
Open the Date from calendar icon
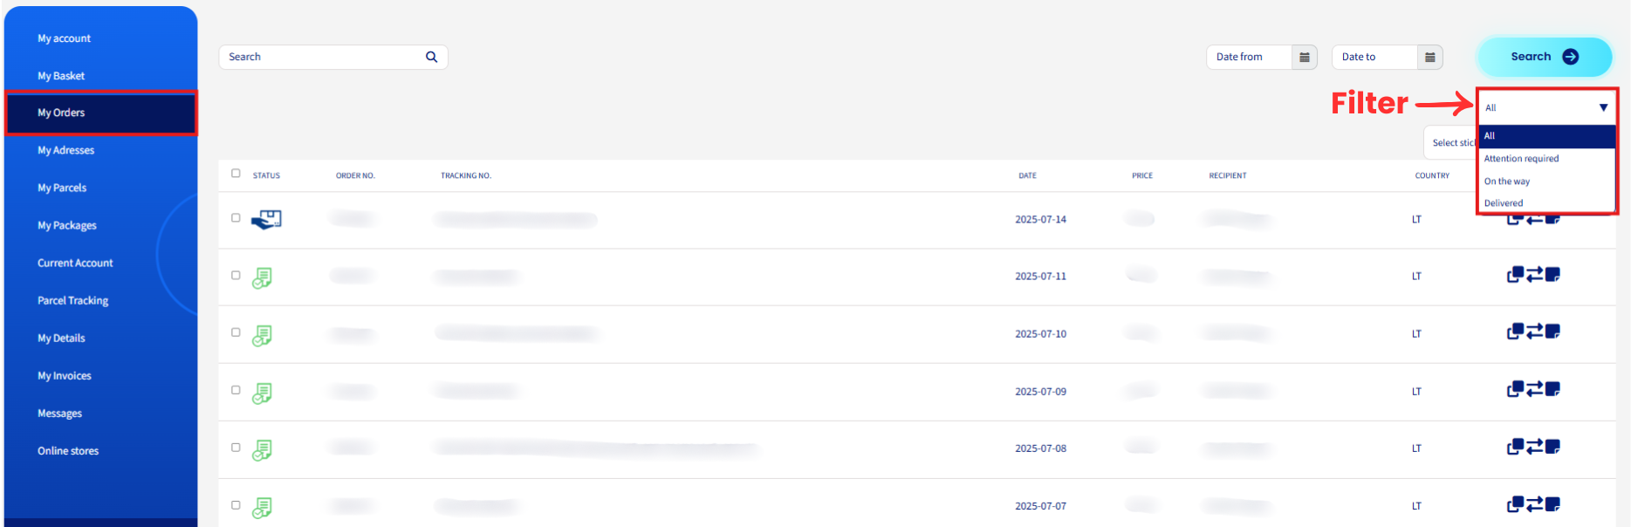coord(1304,58)
